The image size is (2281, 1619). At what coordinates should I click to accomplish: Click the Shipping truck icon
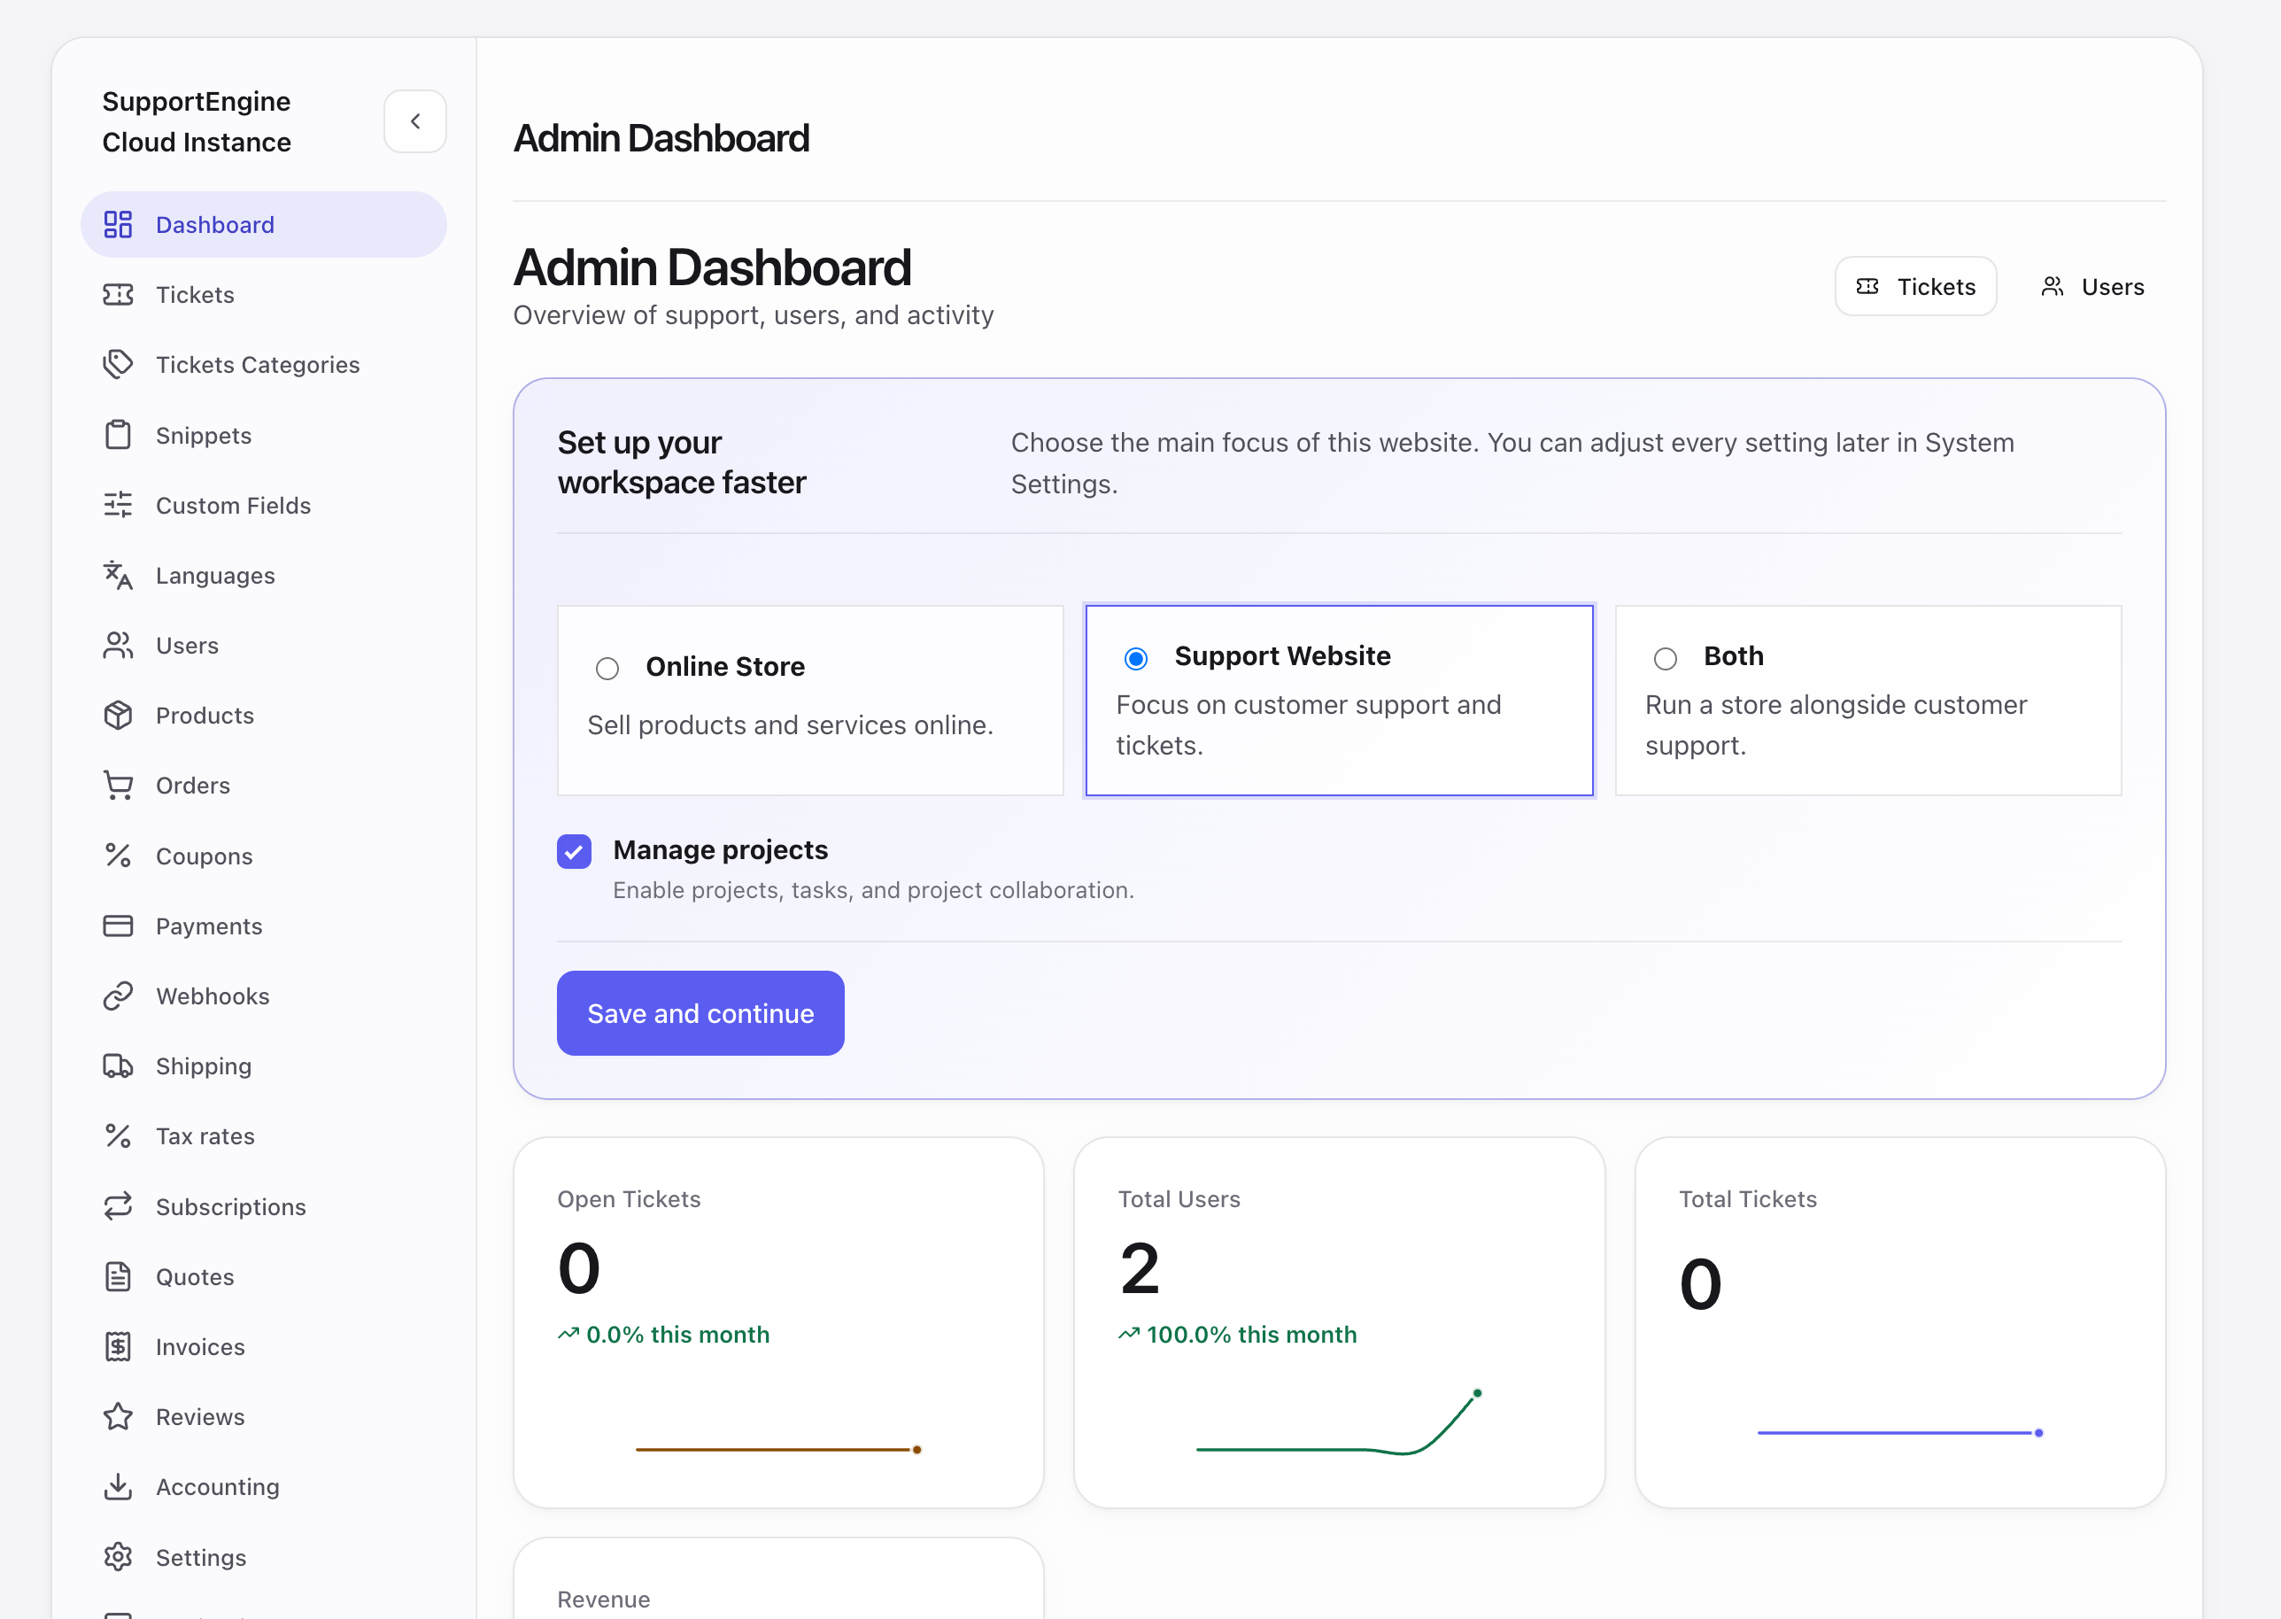point(118,1065)
